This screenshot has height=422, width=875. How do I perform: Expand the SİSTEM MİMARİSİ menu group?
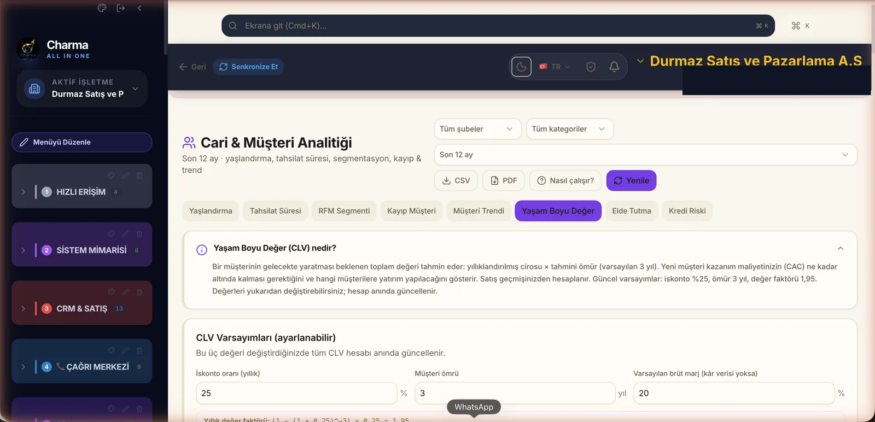point(23,250)
